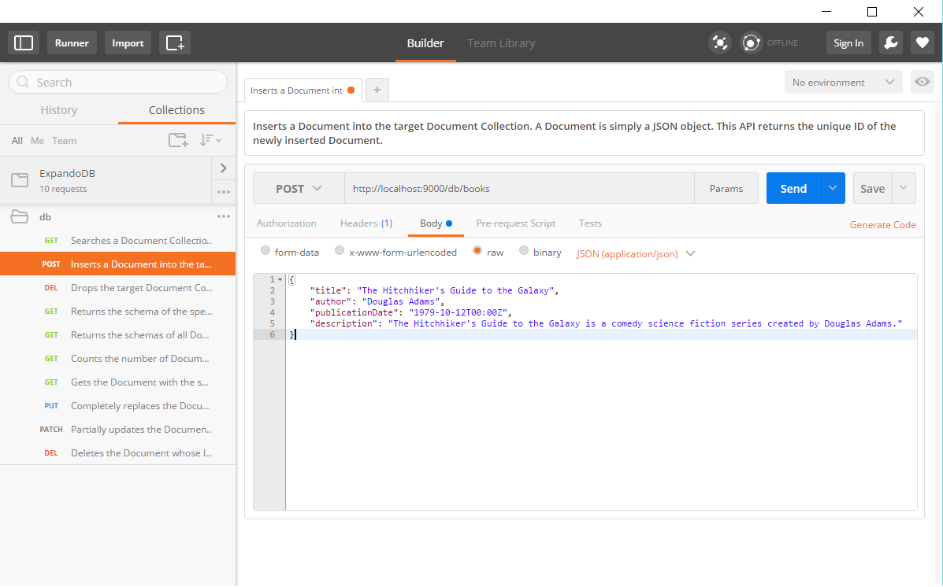Open the collection sort order icon
This screenshot has height=587, width=943.
tap(210, 141)
